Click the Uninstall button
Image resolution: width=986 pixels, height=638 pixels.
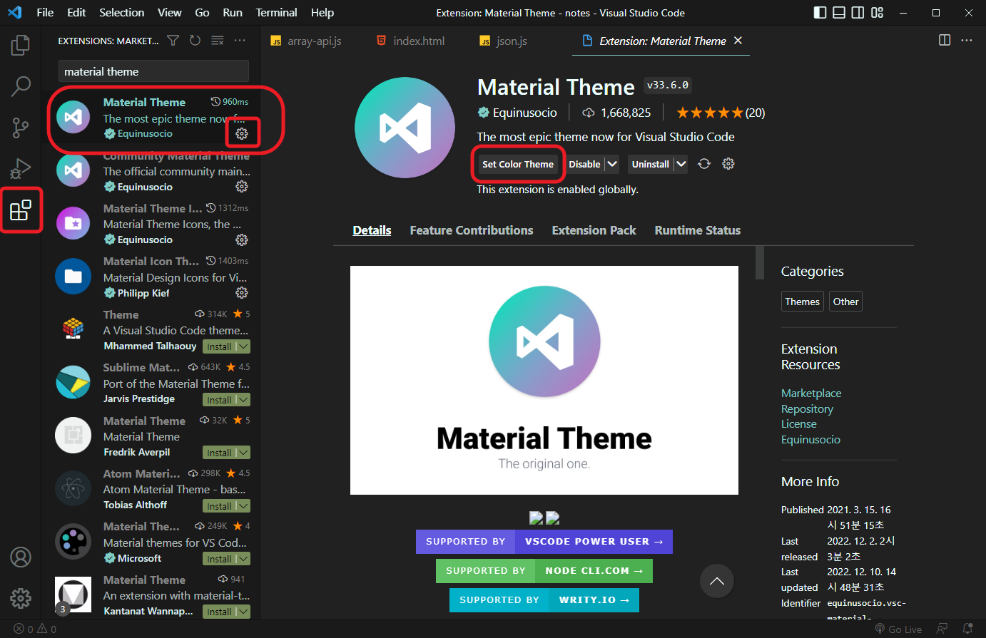[651, 164]
